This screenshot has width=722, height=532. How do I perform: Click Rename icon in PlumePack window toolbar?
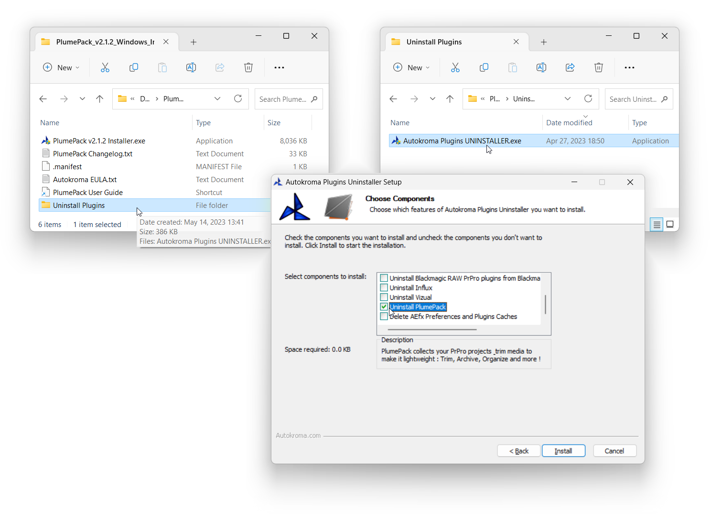[191, 67]
